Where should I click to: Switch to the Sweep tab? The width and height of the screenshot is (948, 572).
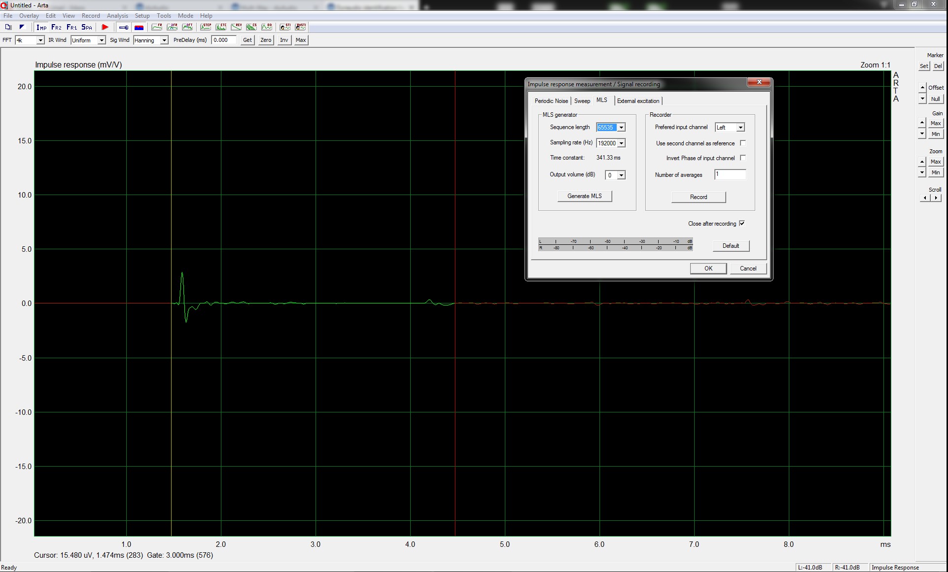coord(582,101)
